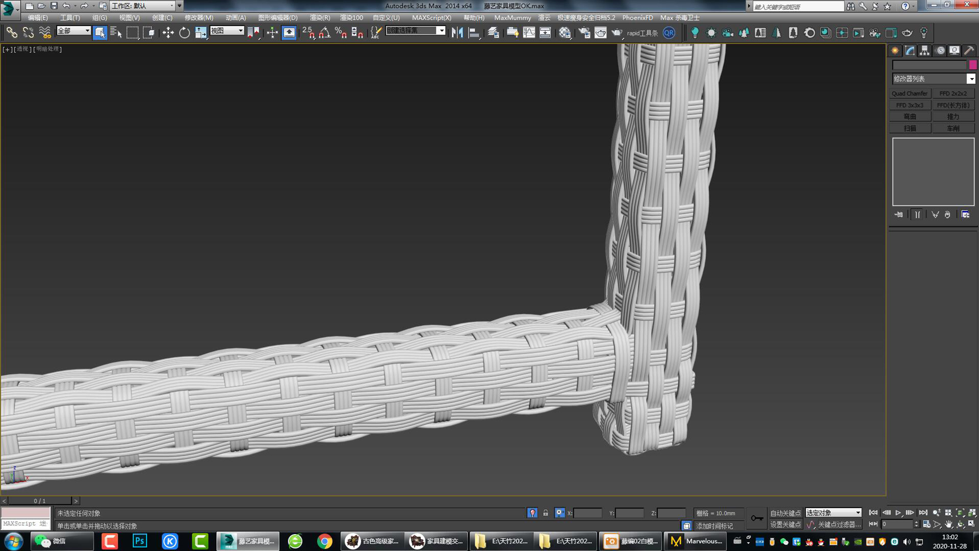Select the Rotate tool
Image resolution: width=979 pixels, height=551 pixels.
point(184,33)
